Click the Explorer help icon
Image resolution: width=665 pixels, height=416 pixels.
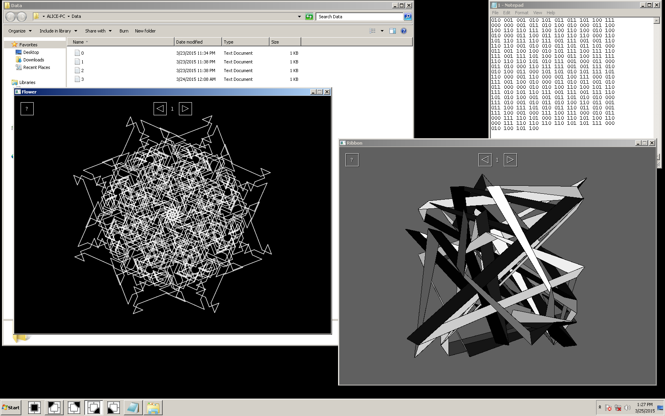[404, 31]
